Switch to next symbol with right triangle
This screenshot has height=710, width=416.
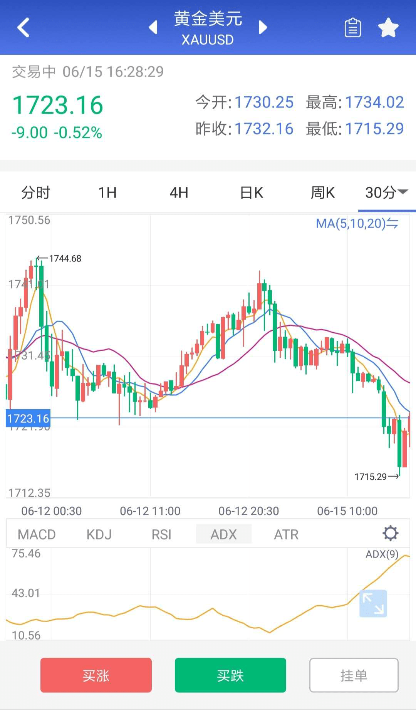(x=263, y=27)
